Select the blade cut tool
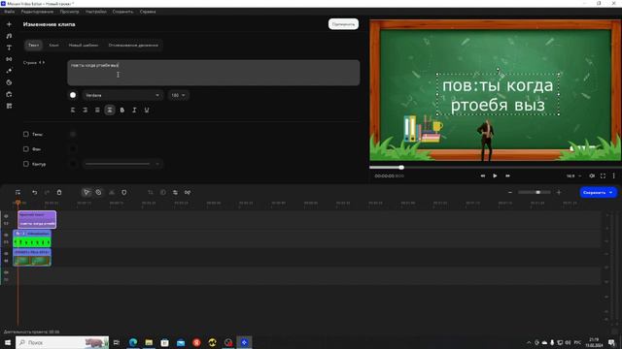Image resolution: width=622 pixels, height=349 pixels. [x=99, y=192]
